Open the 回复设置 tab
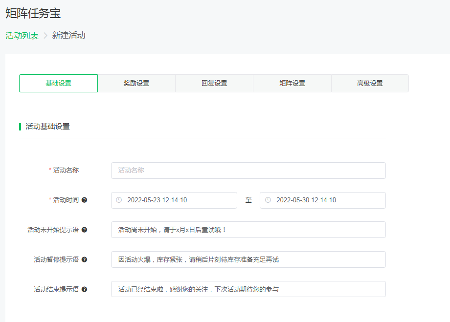This screenshot has width=450, height=322. pos(214,83)
